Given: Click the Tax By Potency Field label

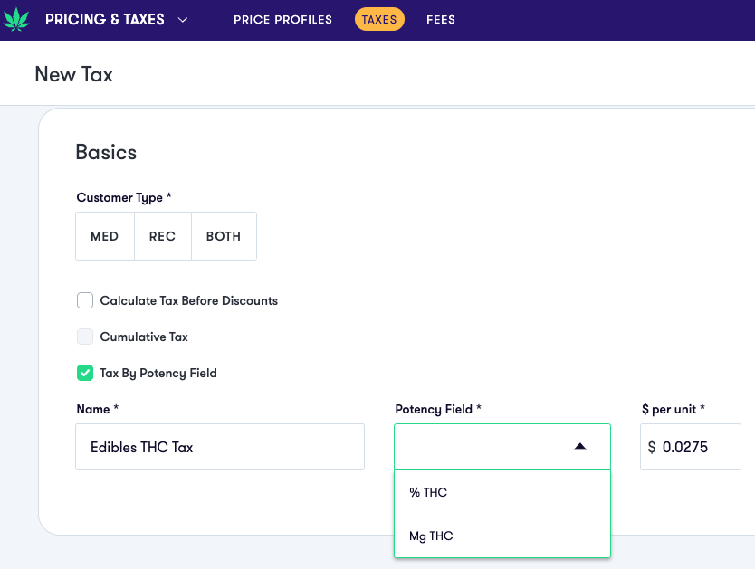Looking at the screenshot, I should (158, 374).
